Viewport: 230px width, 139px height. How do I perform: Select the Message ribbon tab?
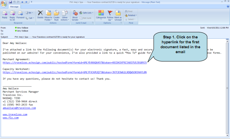[14, 7]
